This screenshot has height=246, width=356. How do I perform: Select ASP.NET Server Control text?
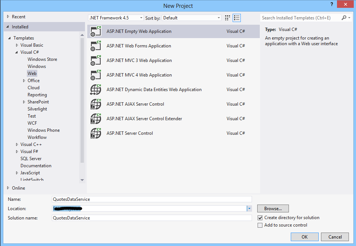click(x=130, y=133)
